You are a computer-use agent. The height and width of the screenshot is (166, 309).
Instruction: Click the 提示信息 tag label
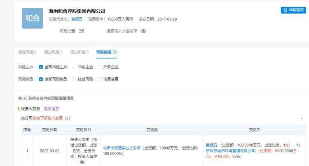pos(51,109)
